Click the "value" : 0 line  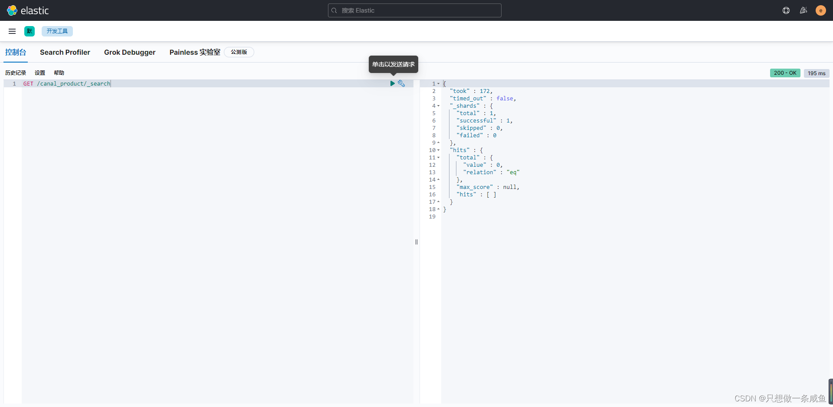click(483, 165)
